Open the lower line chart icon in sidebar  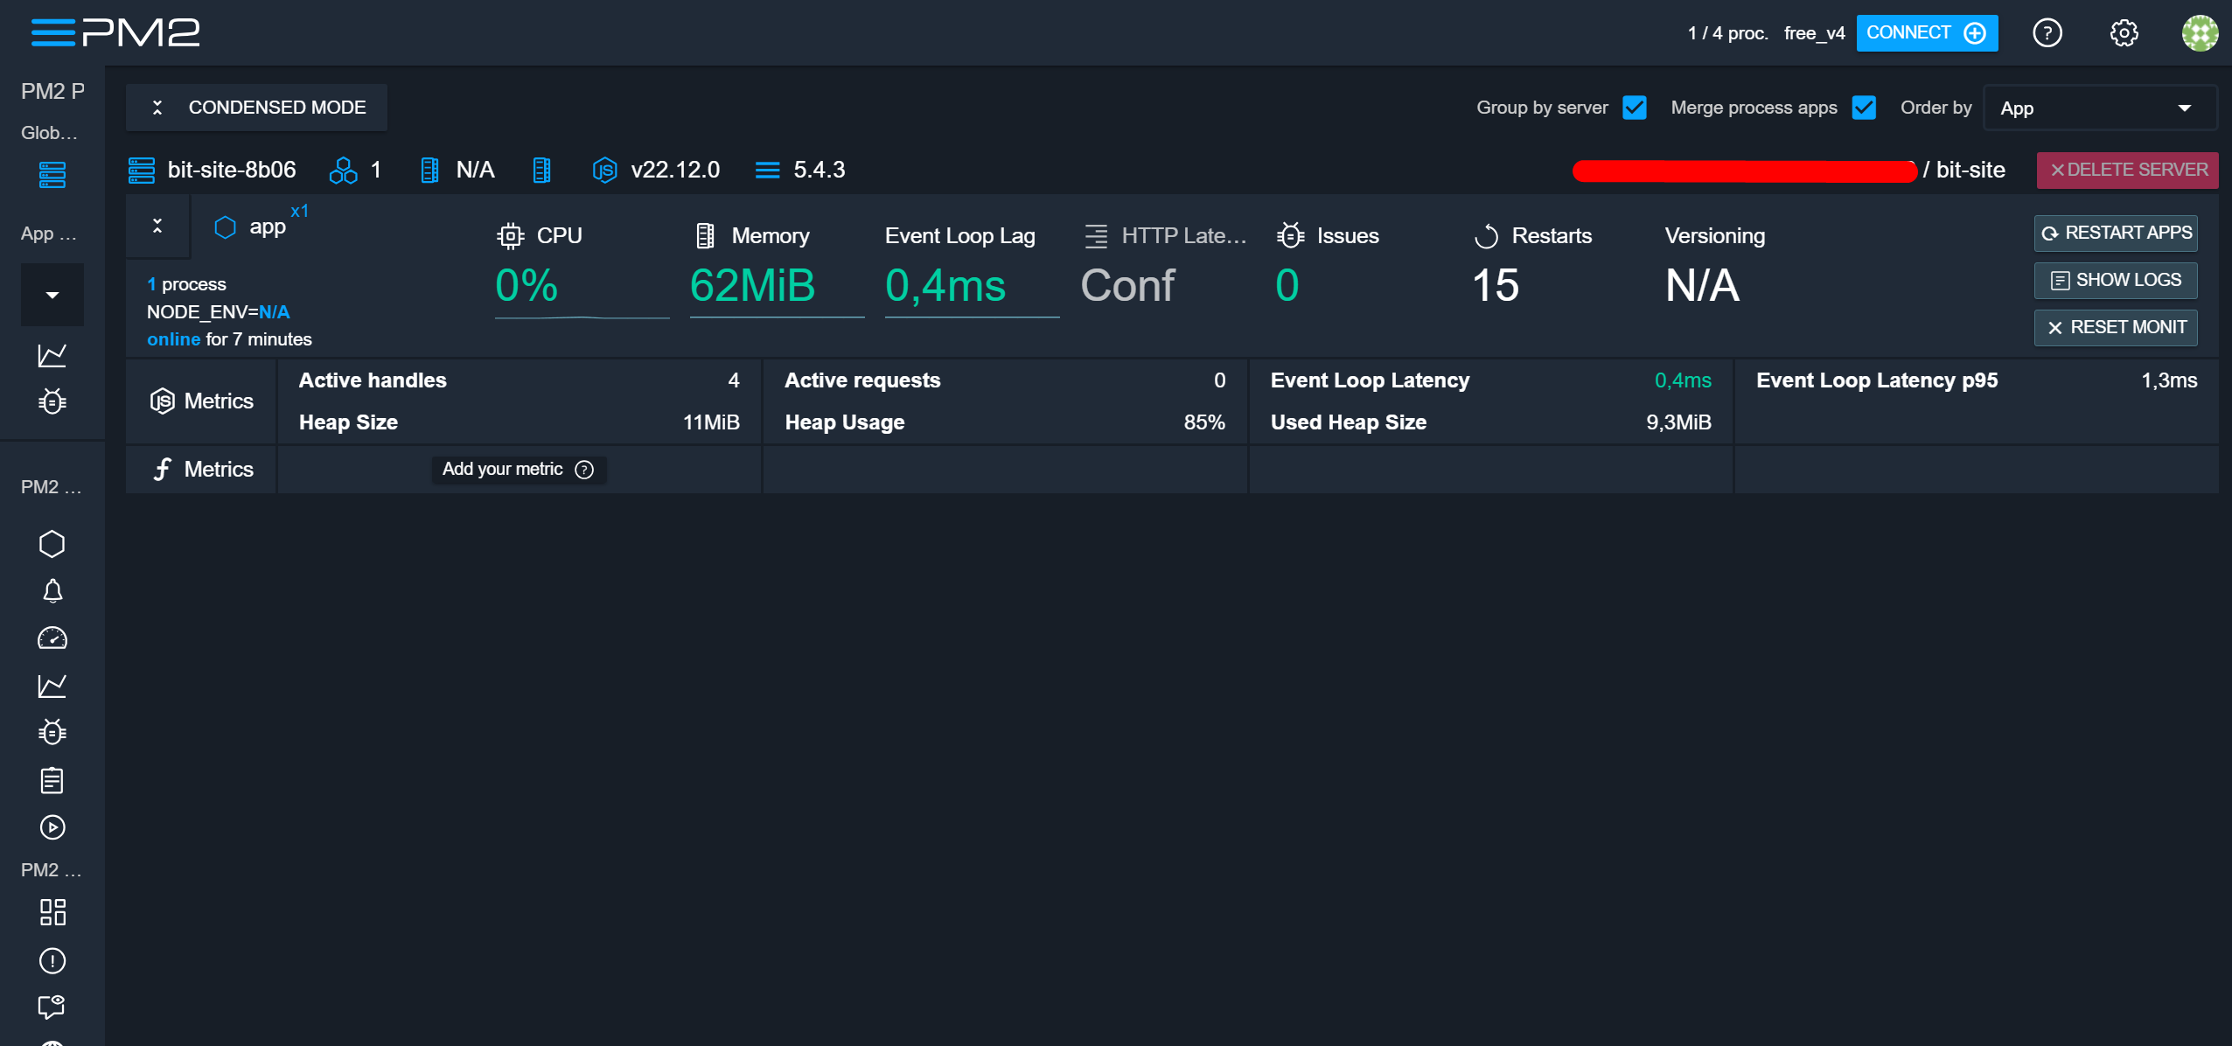click(52, 686)
